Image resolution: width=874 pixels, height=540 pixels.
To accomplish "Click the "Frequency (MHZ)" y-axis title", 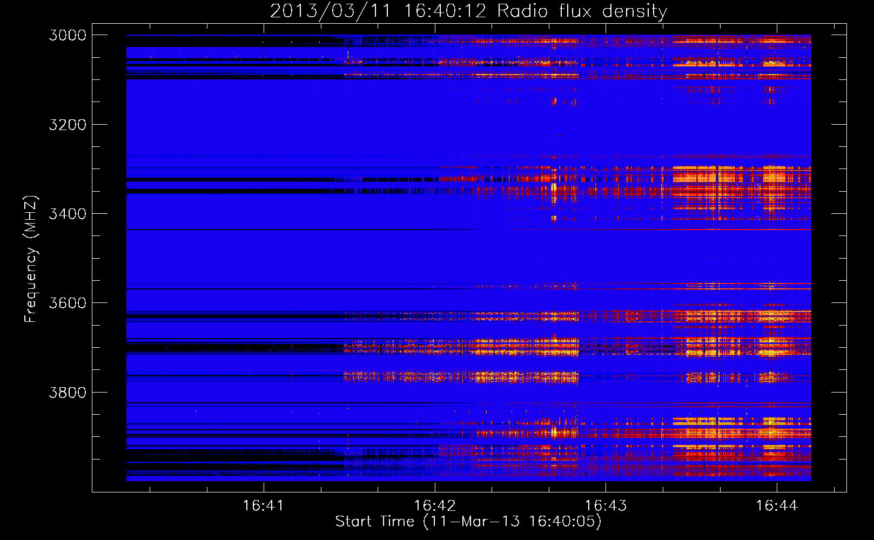I will [31, 259].
